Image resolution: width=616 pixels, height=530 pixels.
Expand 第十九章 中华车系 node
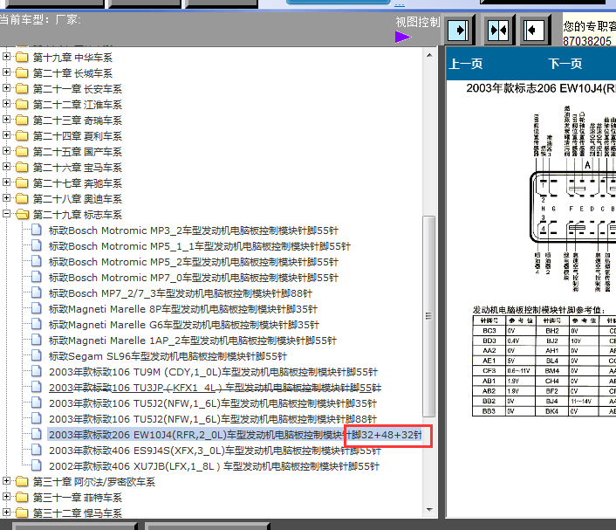(x=6, y=57)
